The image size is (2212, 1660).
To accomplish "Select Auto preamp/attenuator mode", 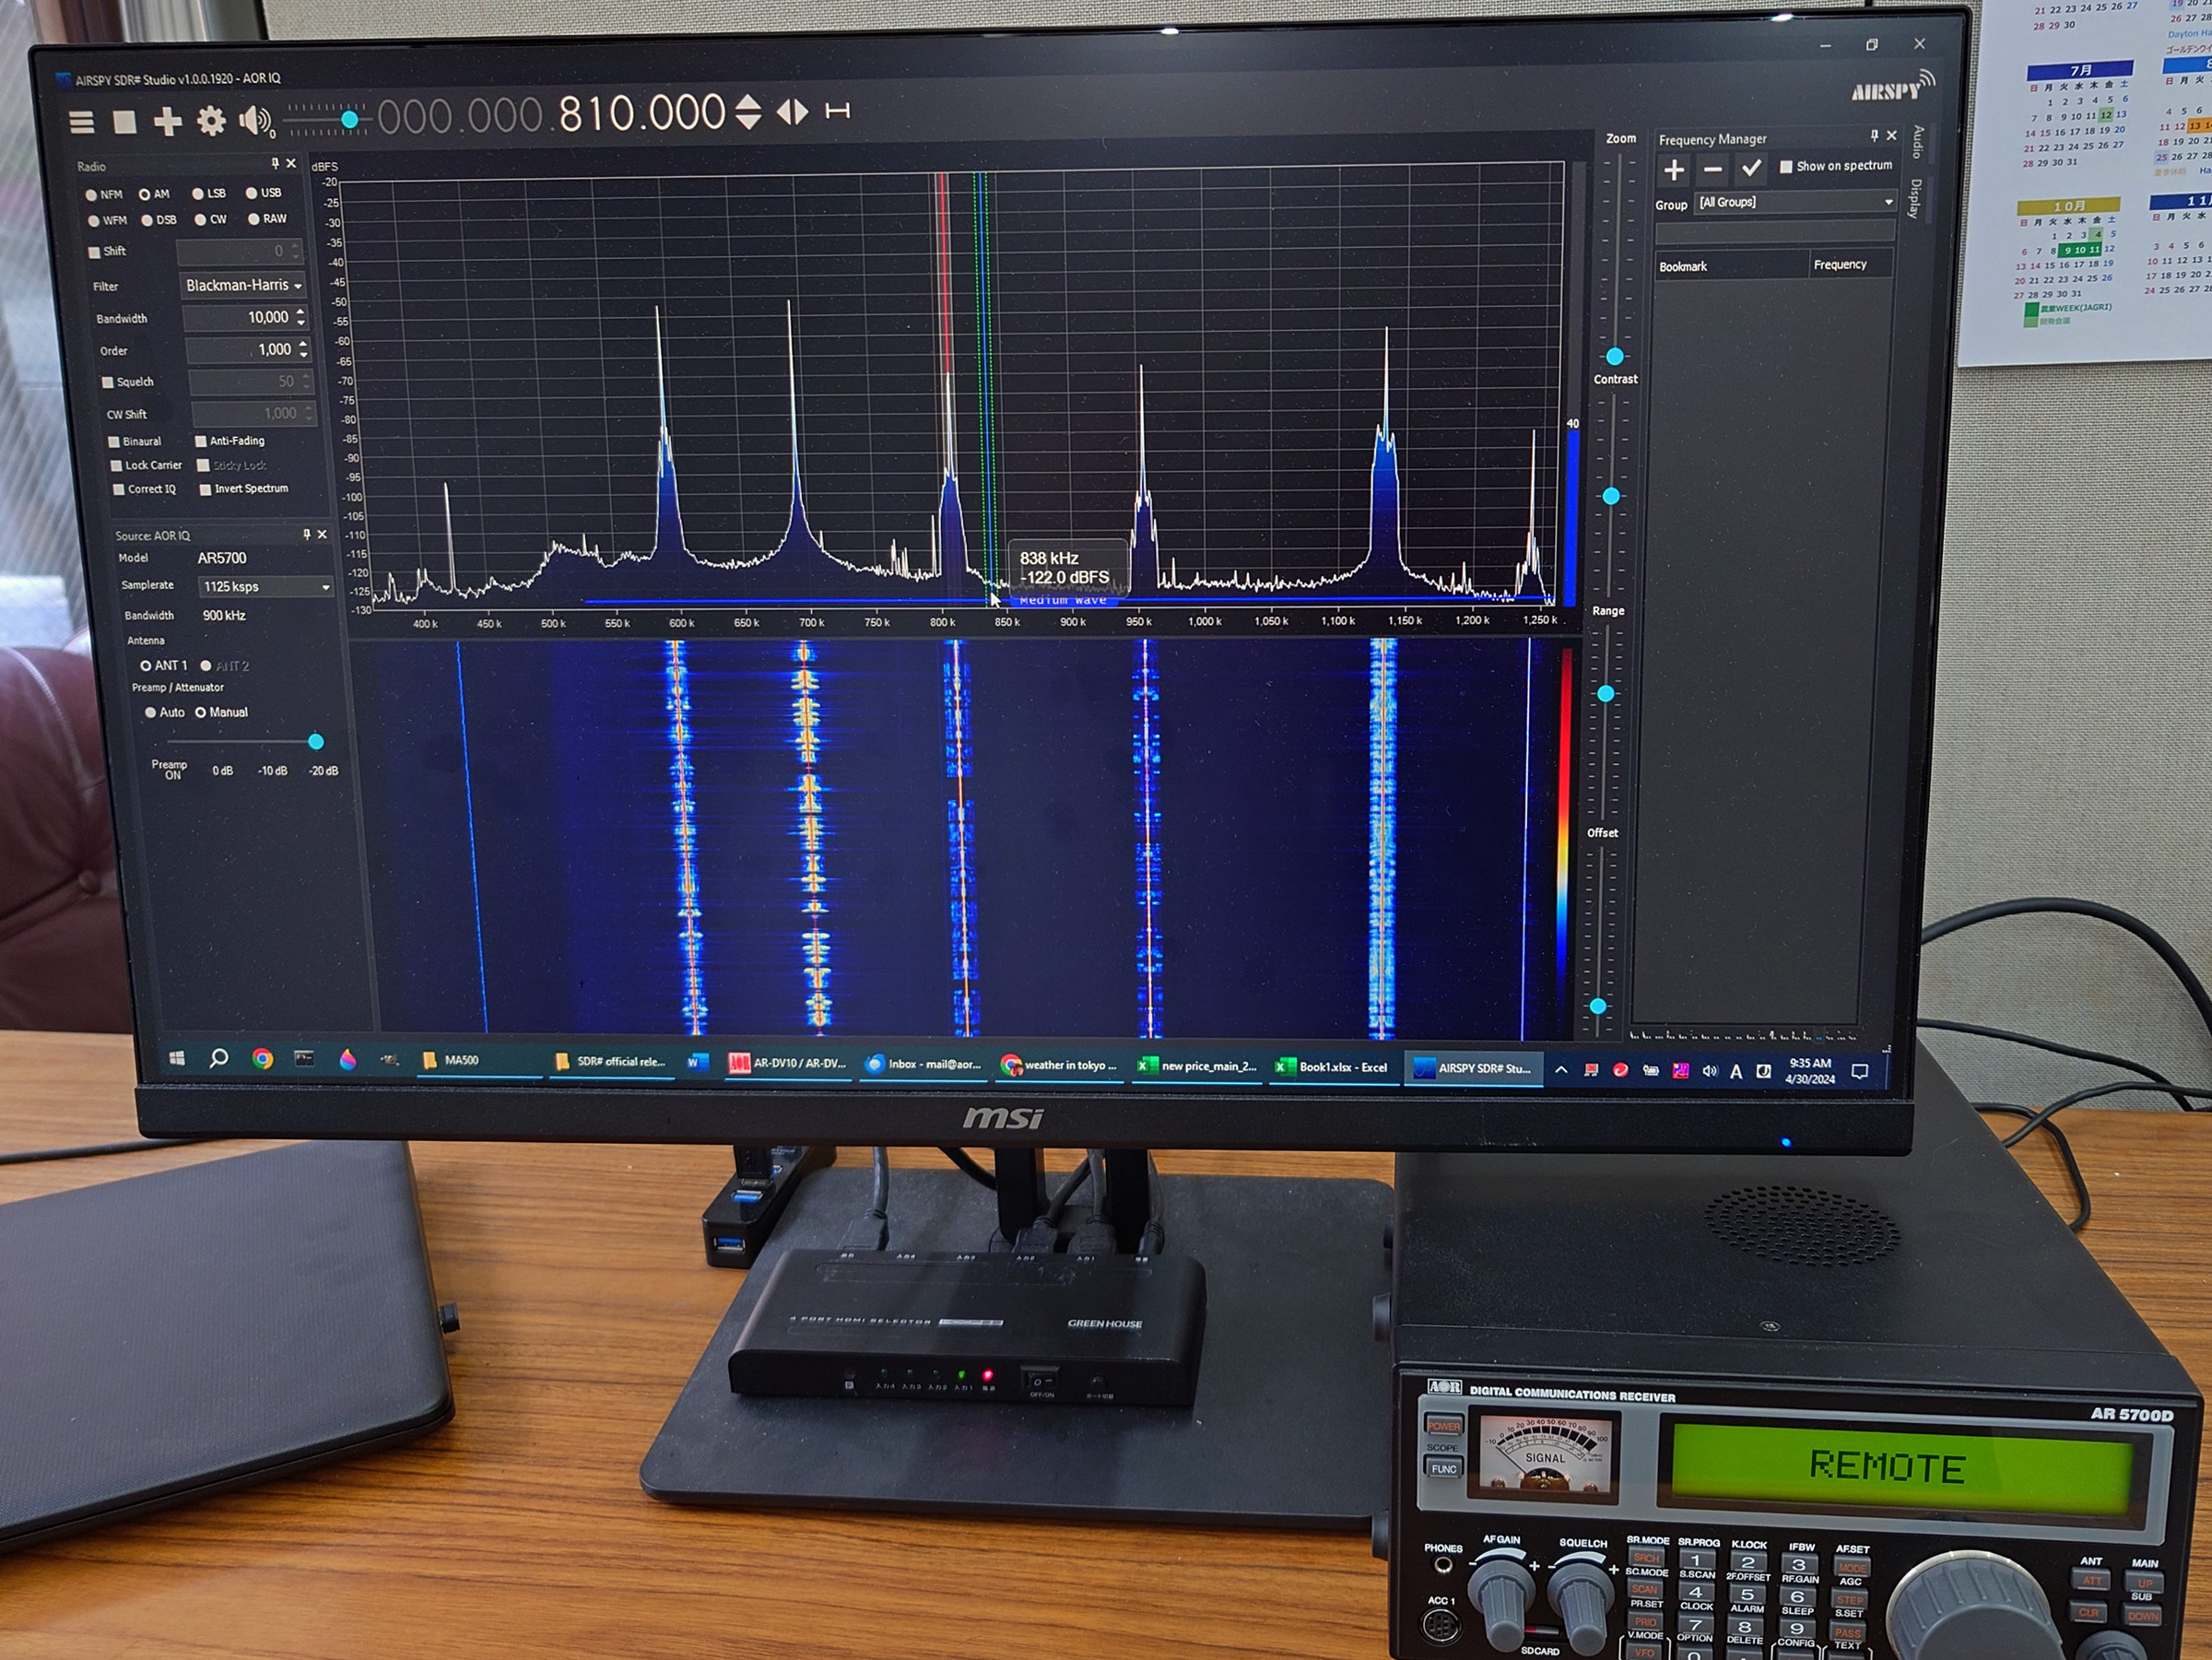I will pos(165,713).
